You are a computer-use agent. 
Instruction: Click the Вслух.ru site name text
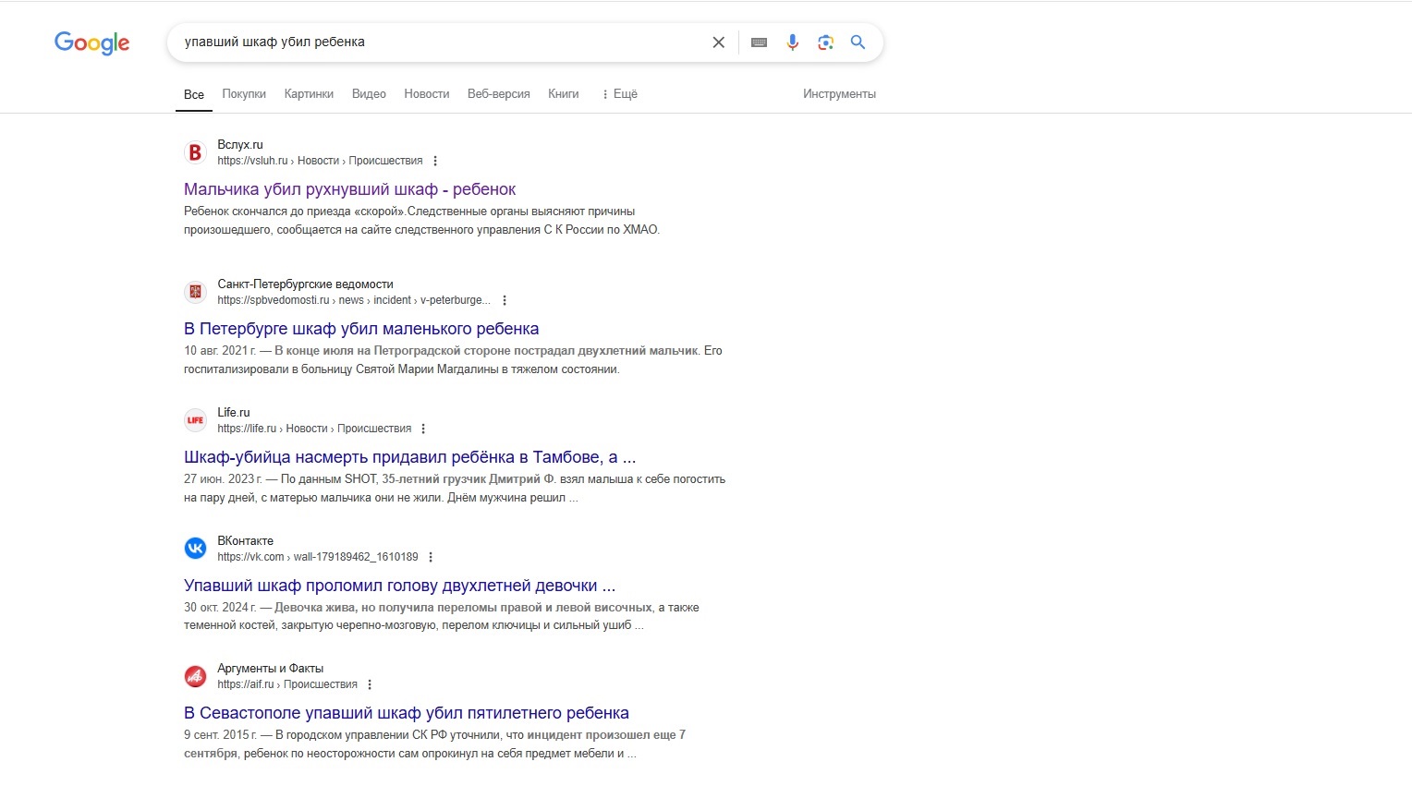coord(240,145)
